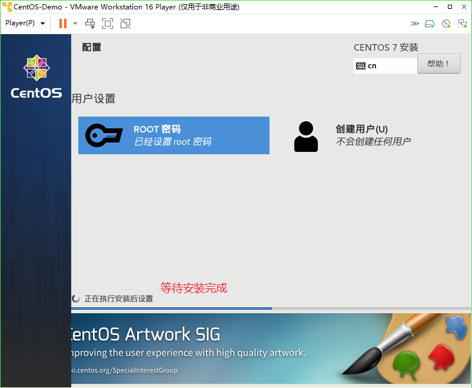Select the cn keyboard layout indicator

click(x=385, y=66)
